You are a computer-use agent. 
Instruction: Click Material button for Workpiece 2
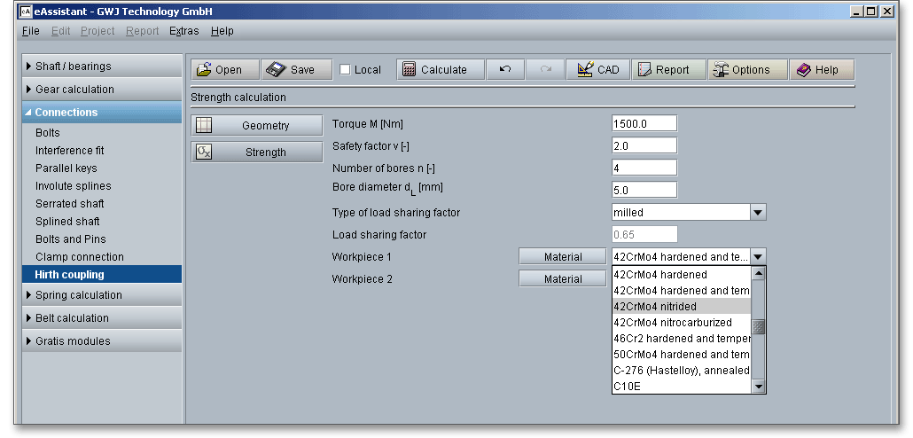563,279
